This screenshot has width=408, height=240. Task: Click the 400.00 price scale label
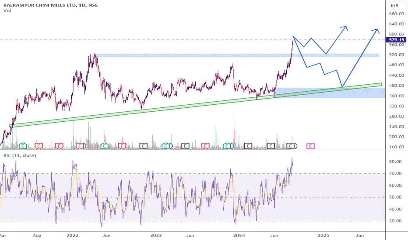point(397,86)
